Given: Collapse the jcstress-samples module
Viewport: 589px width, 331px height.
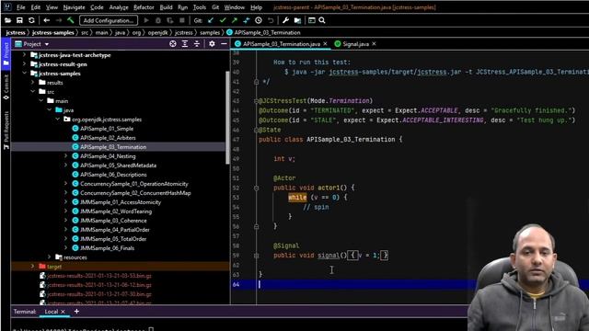Looking at the screenshot, I should pos(25,74).
